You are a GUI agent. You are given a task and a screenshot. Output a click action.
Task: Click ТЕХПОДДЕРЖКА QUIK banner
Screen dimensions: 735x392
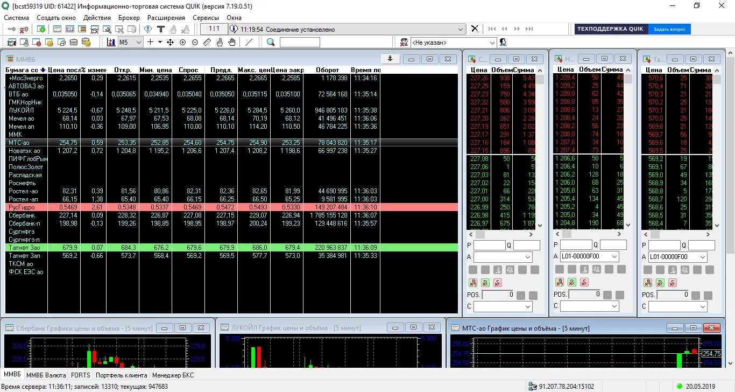(x=610, y=29)
